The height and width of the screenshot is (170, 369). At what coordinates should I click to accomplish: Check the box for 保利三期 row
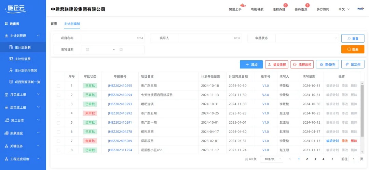tap(58, 132)
